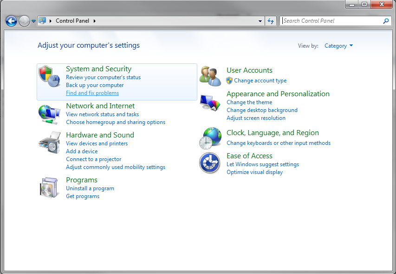Open Hardware and Sound category
Viewport: 396px width, 274px height.
pyautogui.click(x=100, y=135)
